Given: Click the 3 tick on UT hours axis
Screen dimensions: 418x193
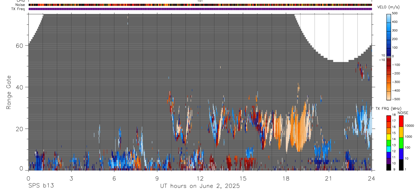Looking at the screenshot, I should pyautogui.click(x=71, y=178).
